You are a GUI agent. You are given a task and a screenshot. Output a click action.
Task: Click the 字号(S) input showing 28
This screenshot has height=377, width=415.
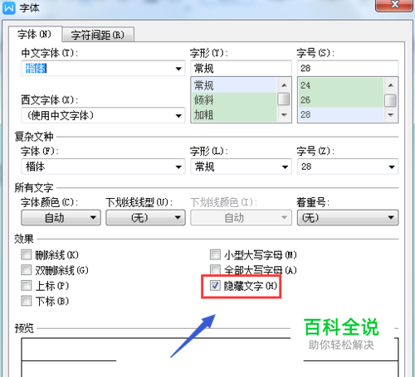[x=348, y=68]
